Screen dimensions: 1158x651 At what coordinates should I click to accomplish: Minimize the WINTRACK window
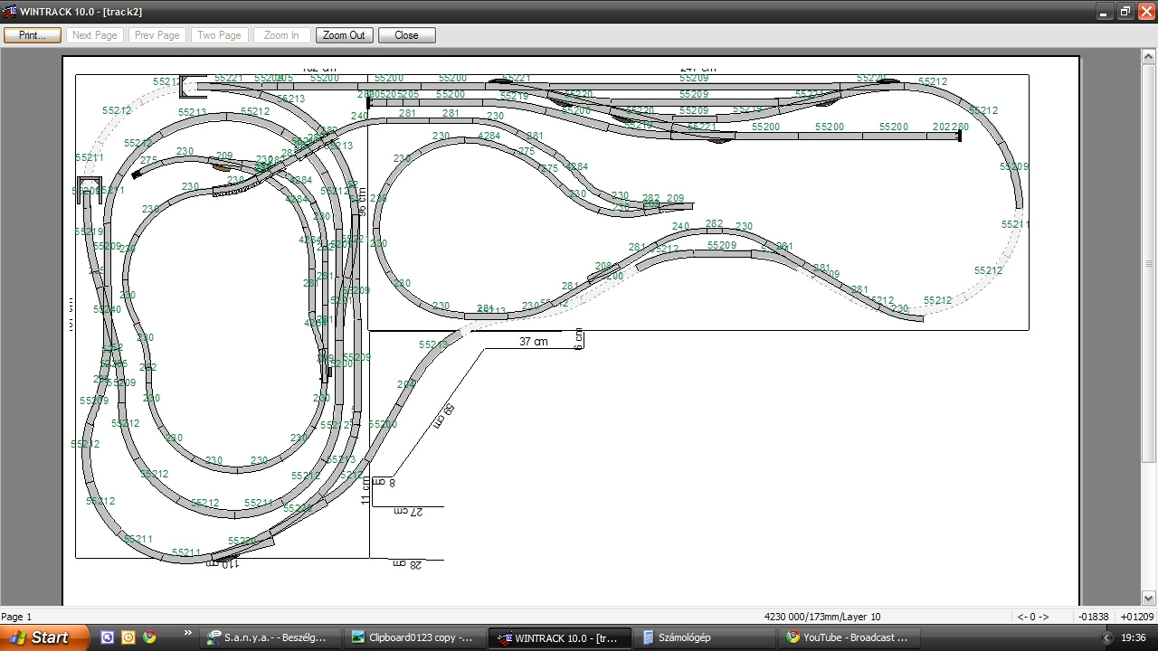click(1105, 11)
